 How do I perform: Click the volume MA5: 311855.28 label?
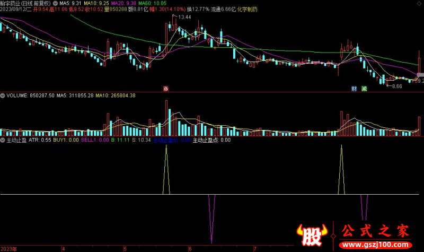(75, 95)
